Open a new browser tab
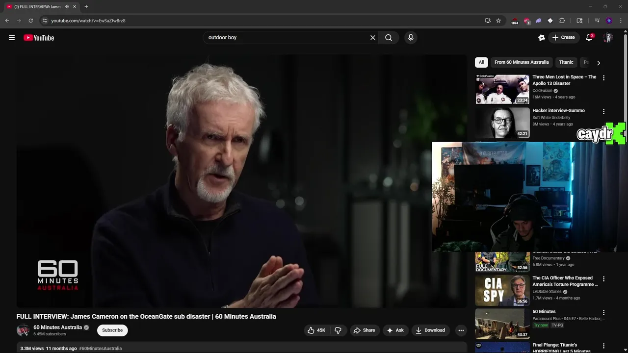The width and height of the screenshot is (628, 353). coord(86,7)
